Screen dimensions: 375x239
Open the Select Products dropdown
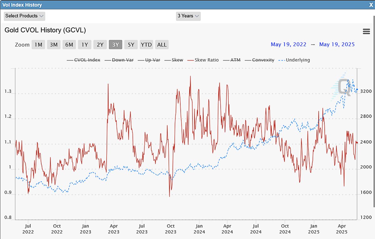[24, 16]
